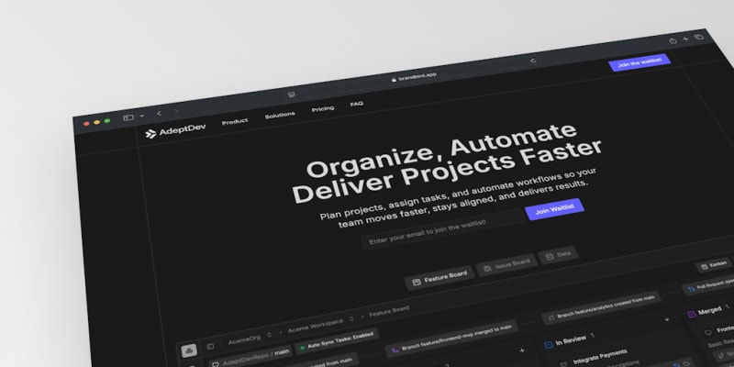
Task: Go to the Pricing page link
Action: tap(323, 108)
